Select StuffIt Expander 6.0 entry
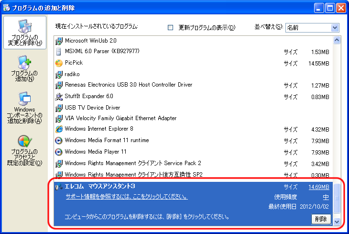 point(193,97)
